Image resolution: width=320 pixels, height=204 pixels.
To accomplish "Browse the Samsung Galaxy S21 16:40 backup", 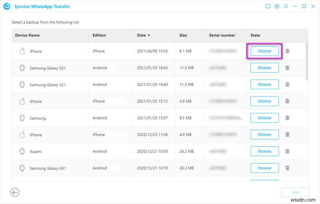I will (264, 84).
